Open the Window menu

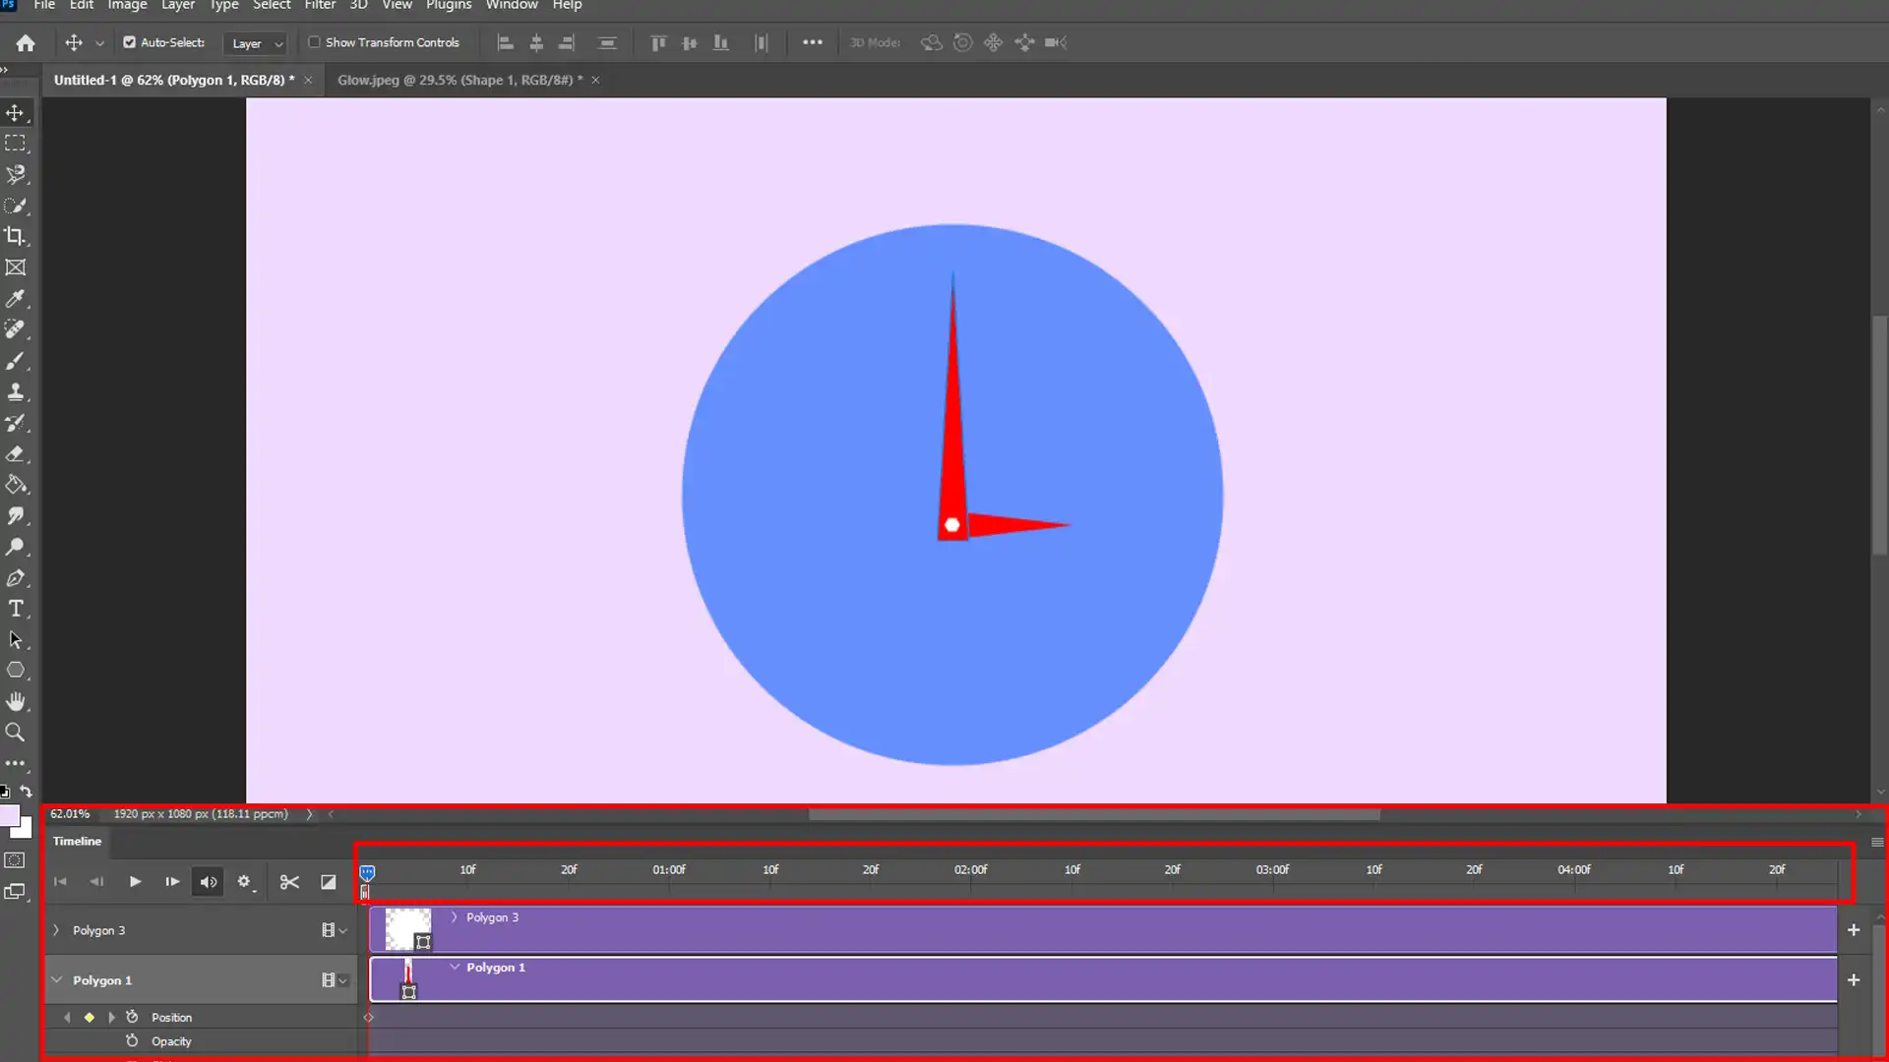[512, 5]
